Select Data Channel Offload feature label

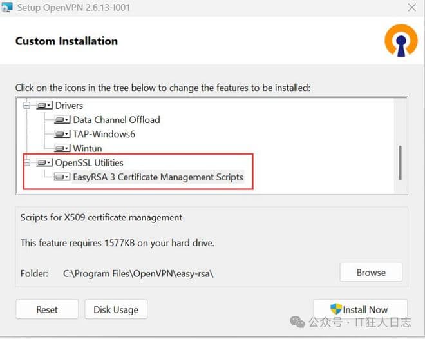tap(117, 120)
